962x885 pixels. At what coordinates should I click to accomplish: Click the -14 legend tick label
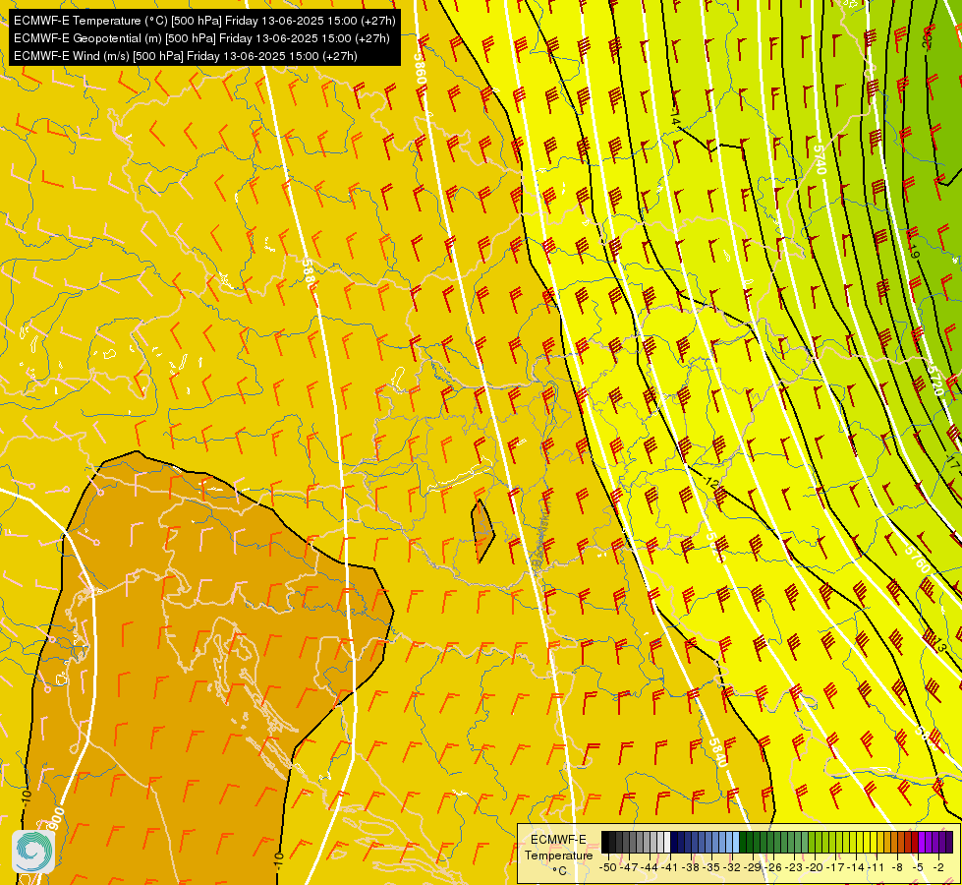[856, 868]
